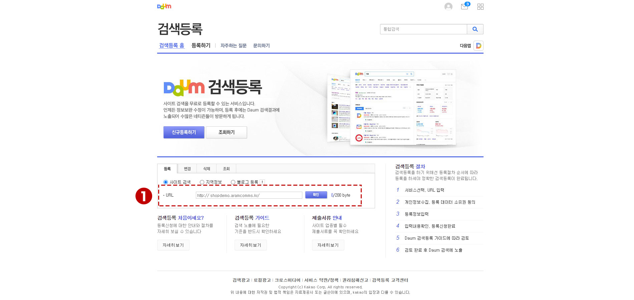
Task: Click the Daum app D icon
Action: click(479, 46)
